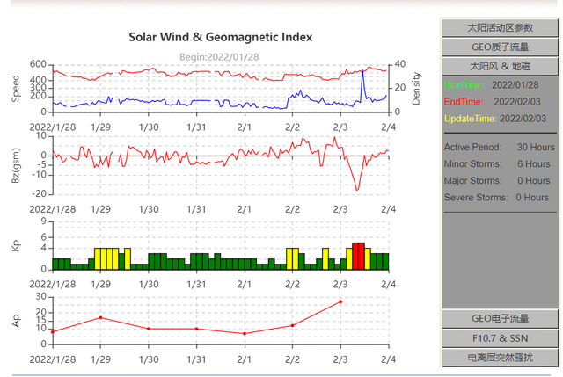Click the Minor Storms 6 Hours value

pyautogui.click(x=533, y=163)
